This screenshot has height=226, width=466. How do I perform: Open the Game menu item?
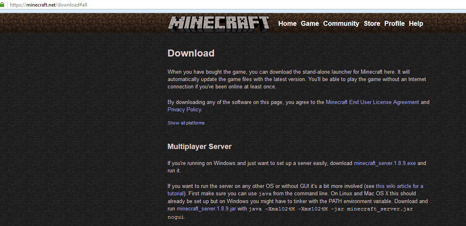[x=310, y=23]
